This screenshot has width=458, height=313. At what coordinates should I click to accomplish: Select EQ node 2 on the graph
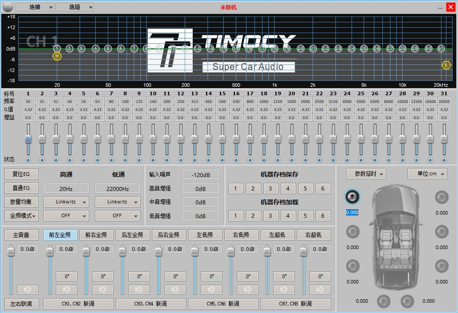[x=69, y=48]
